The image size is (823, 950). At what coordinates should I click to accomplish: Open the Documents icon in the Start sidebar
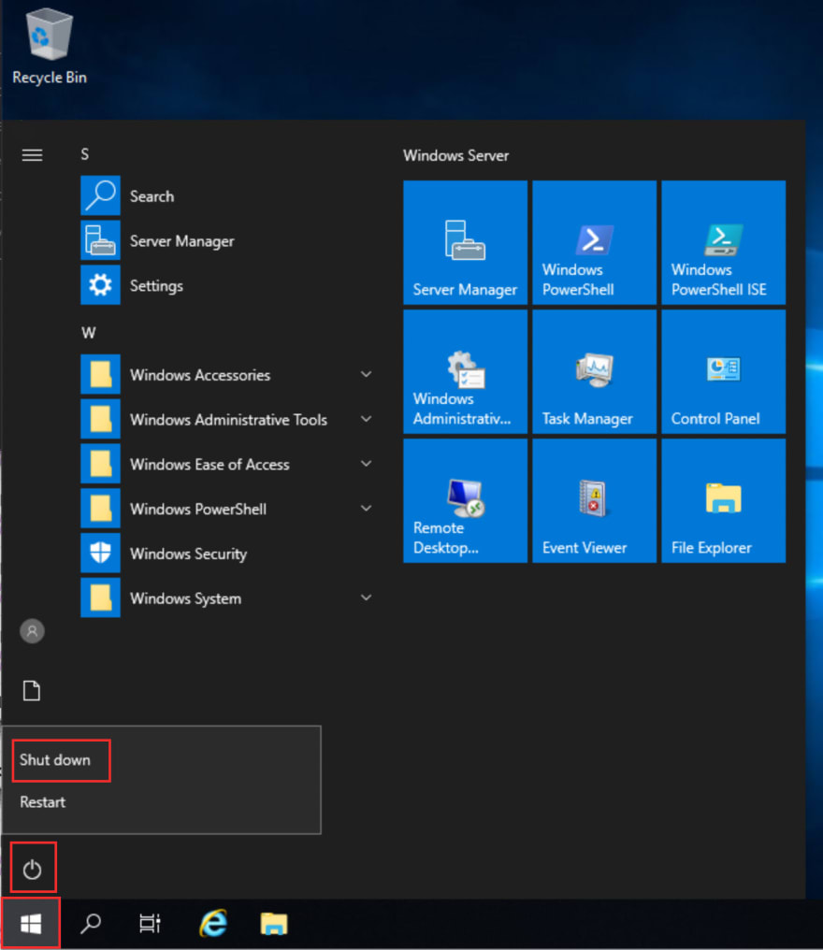pyautogui.click(x=32, y=690)
